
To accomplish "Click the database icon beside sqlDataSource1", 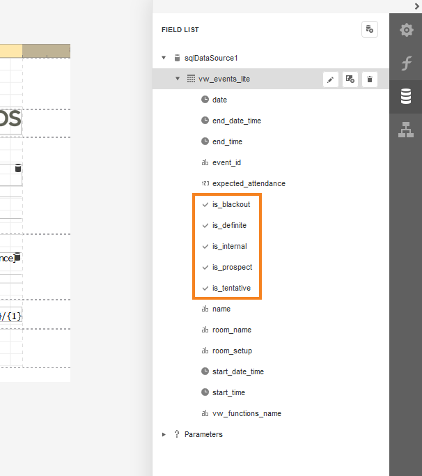I will 177,58.
